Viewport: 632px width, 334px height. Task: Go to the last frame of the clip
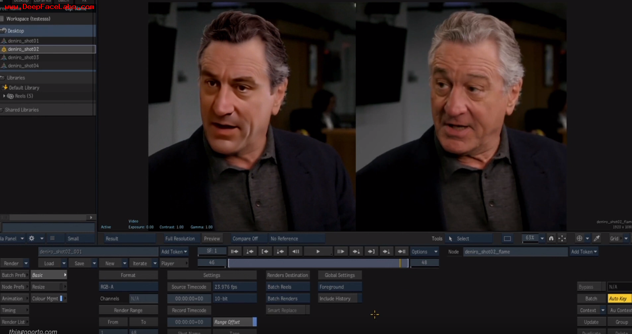tap(401, 251)
